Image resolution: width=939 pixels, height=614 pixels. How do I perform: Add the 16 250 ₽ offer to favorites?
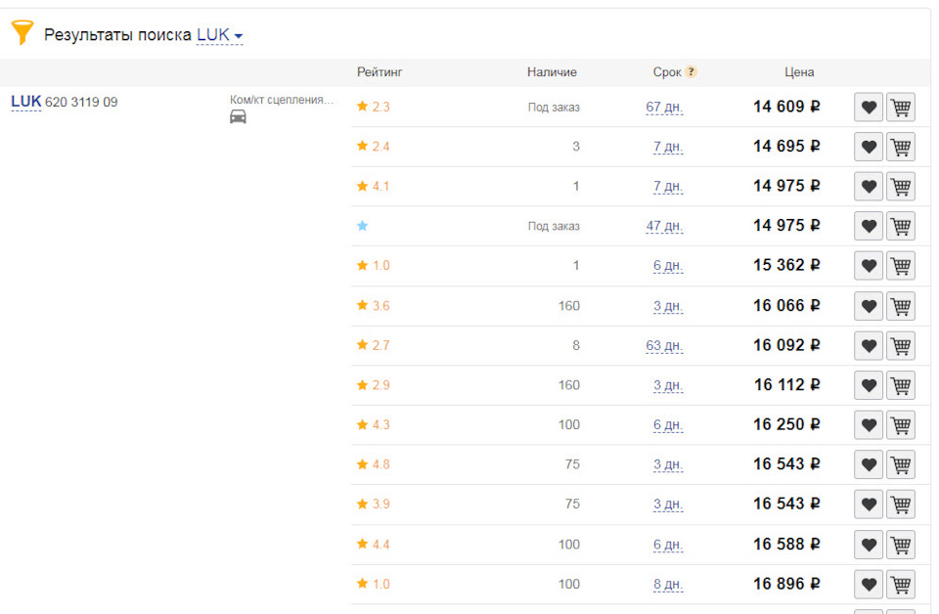pyautogui.click(x=869, y=425)
